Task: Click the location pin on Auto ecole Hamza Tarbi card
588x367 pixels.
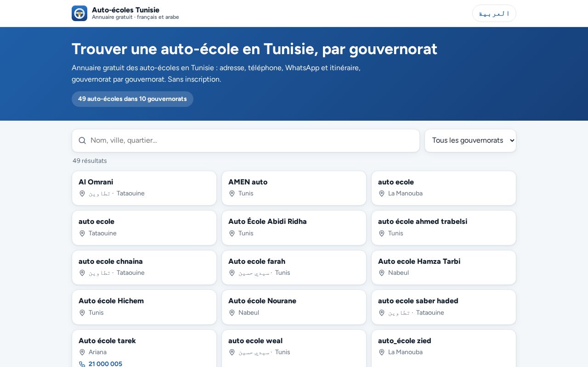Action: (382, 273)
